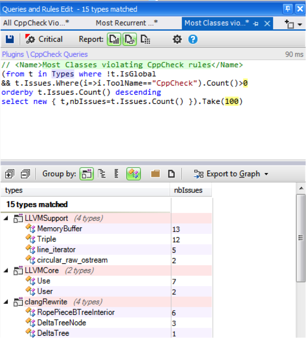Click the "CppCheck" string in query

[x=175, y=83]
